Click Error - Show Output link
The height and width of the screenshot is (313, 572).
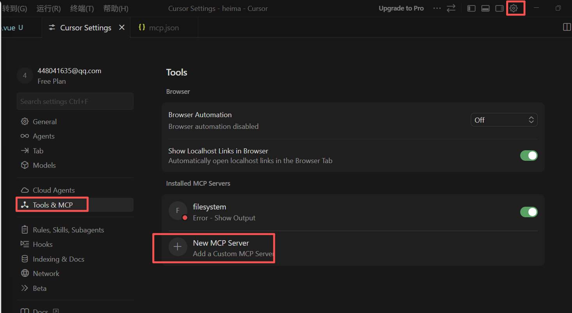coord(224,218)
